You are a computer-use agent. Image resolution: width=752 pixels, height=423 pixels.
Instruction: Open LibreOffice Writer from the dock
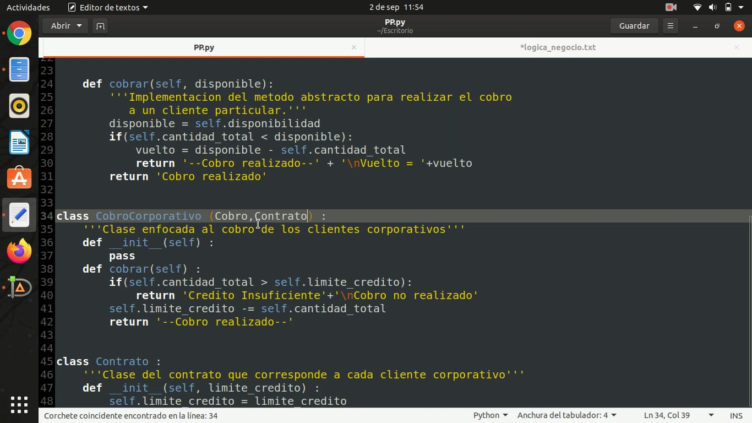[x=19, y=142]
